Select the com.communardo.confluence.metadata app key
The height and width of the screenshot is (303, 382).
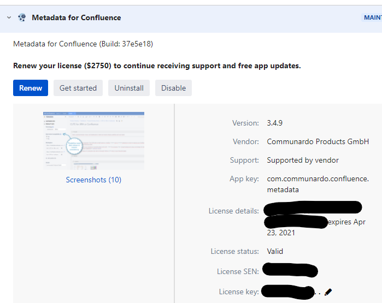(318, 184)
